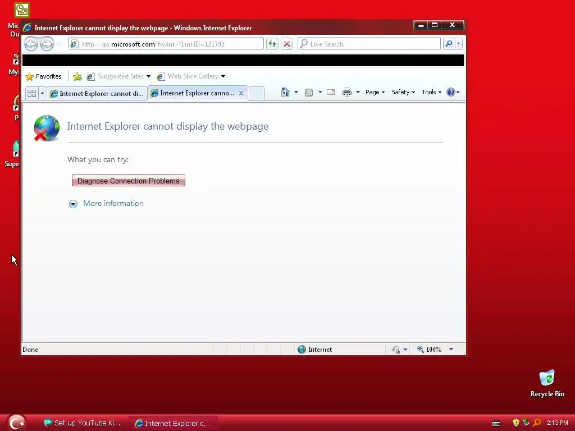Click the Stop loading X icon
The height and width of the screenshot is (431, 575).
(x=287, y=44)
